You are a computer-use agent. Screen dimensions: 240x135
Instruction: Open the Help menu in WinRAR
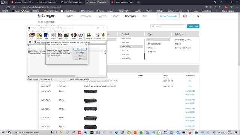pyautogui.click(x=63, y=31)
